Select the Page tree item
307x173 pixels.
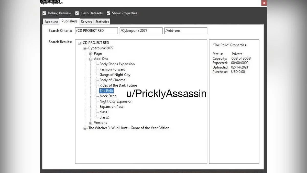click(x=98, y=54)
